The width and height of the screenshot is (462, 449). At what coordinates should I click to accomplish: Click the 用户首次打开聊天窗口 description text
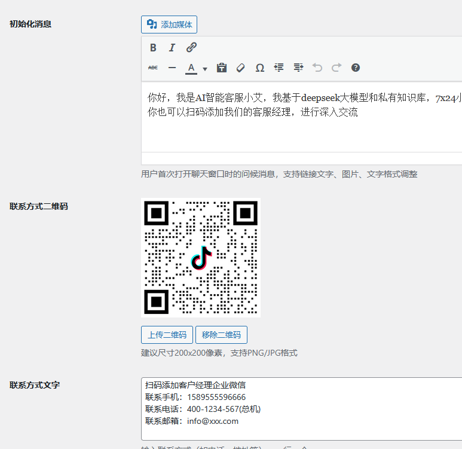click(x=279, y=174)
